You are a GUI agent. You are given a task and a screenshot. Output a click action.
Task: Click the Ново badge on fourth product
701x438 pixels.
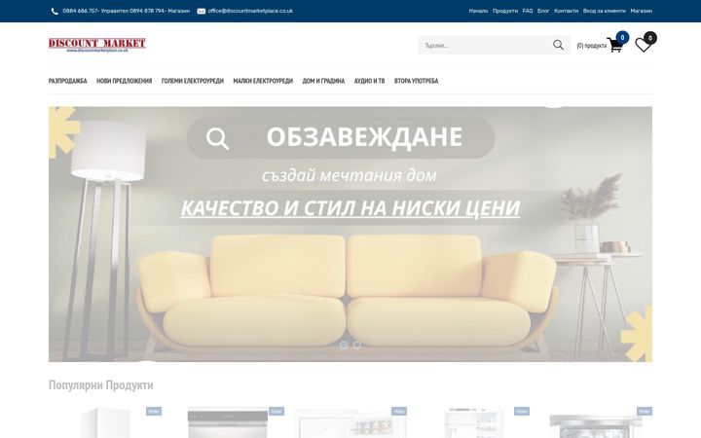522,411
